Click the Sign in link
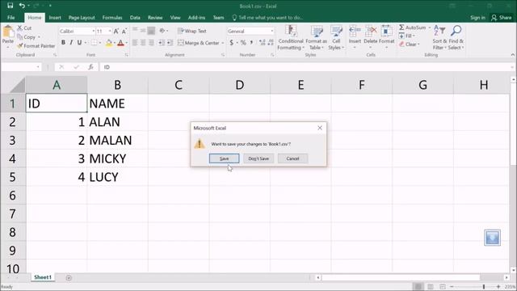Viewport: 517px width, 291px height. click(x=477, y=18)
